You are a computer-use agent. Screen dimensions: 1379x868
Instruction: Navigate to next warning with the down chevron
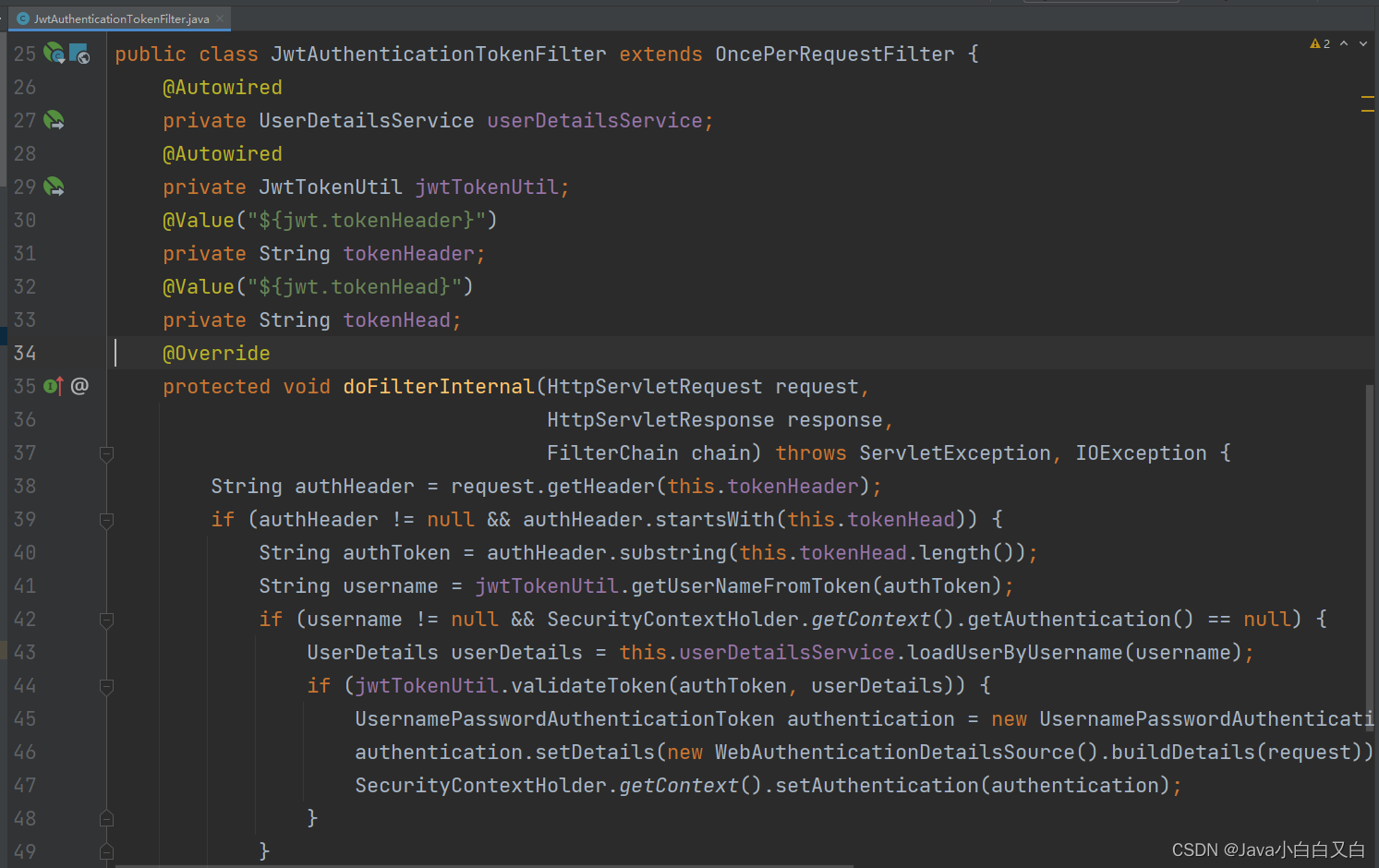[1363, 42]
